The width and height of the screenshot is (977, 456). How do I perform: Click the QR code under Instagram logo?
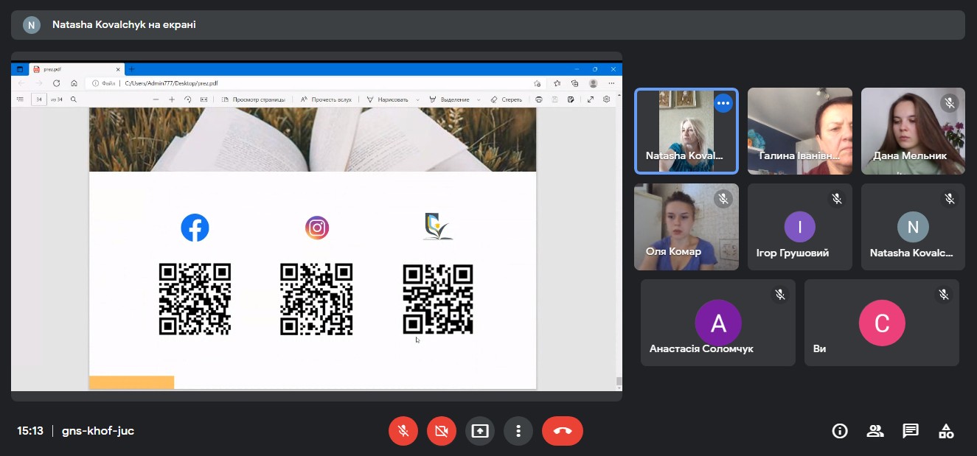coord(316,299)
